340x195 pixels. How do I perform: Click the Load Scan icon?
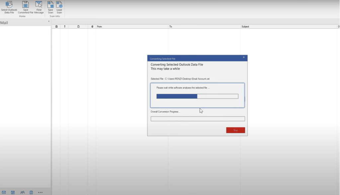pyautogui.click(x=59, y=5)
